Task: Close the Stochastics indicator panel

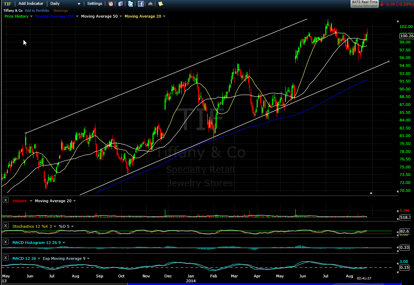Action: (x=6, y=226)
